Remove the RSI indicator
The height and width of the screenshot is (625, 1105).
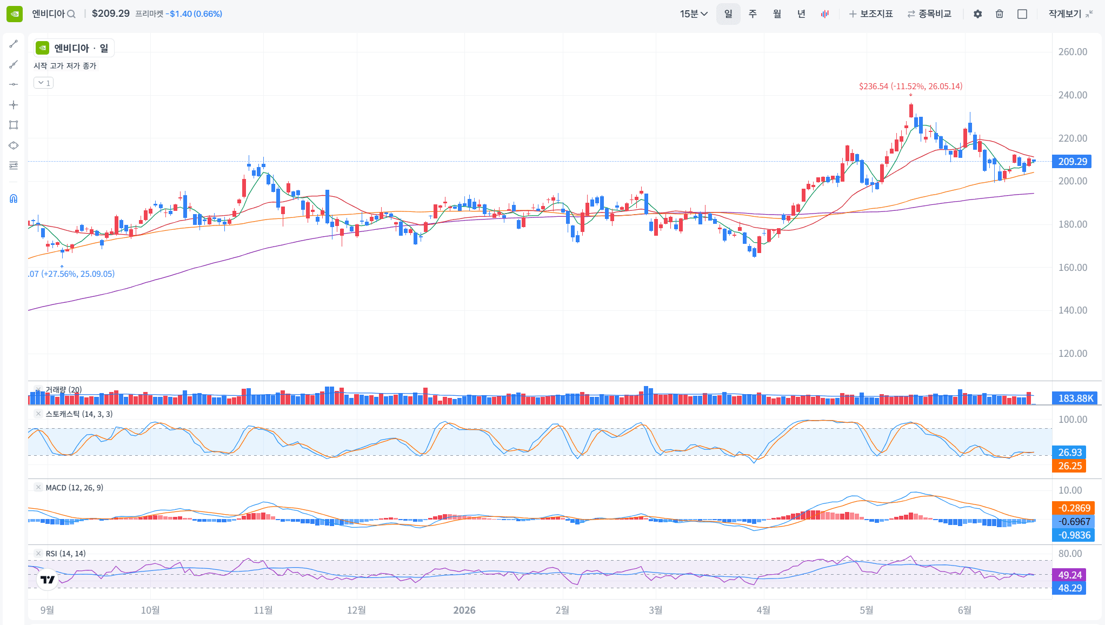click(38, 553)
